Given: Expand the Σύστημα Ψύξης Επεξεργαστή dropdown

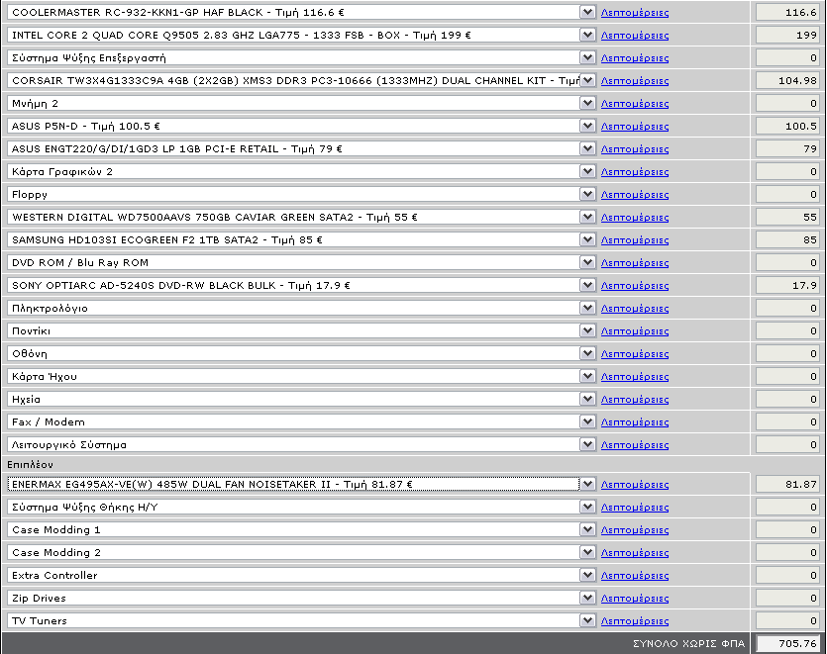Looking at the screenshot, I should tap(302, 57).
